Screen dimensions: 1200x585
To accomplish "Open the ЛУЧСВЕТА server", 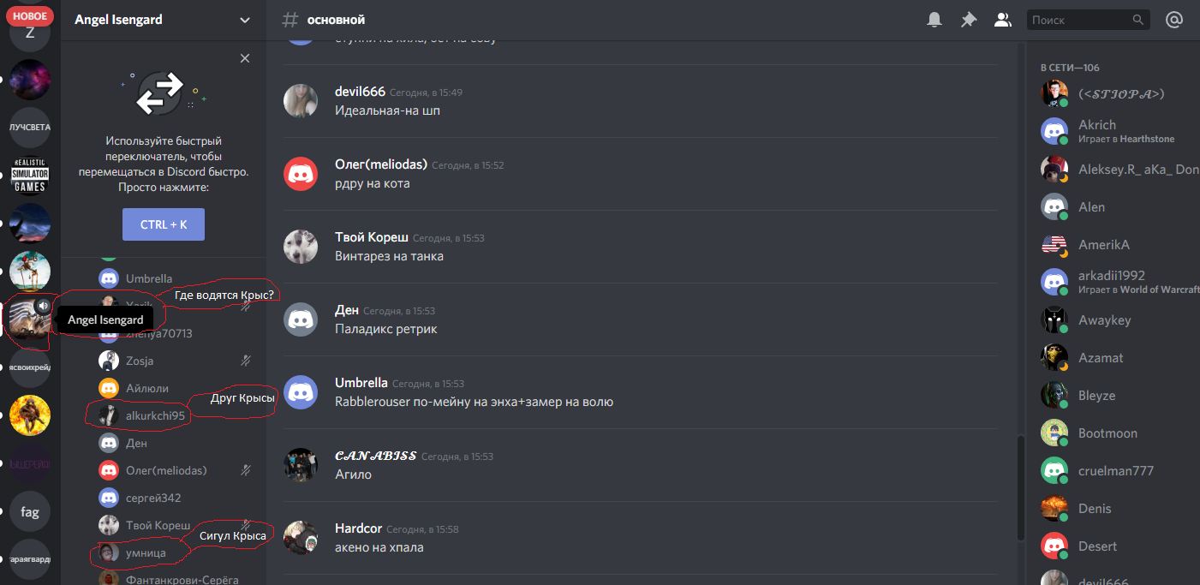I will point(30,127).
